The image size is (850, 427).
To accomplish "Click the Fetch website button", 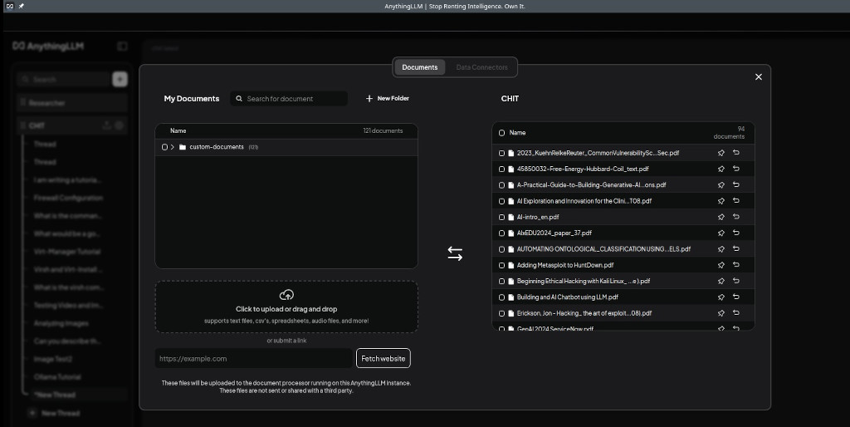I will pos(383,359).
